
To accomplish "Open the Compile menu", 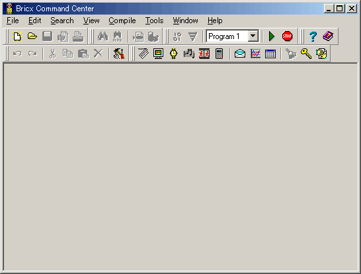I will tap(122, 21).
